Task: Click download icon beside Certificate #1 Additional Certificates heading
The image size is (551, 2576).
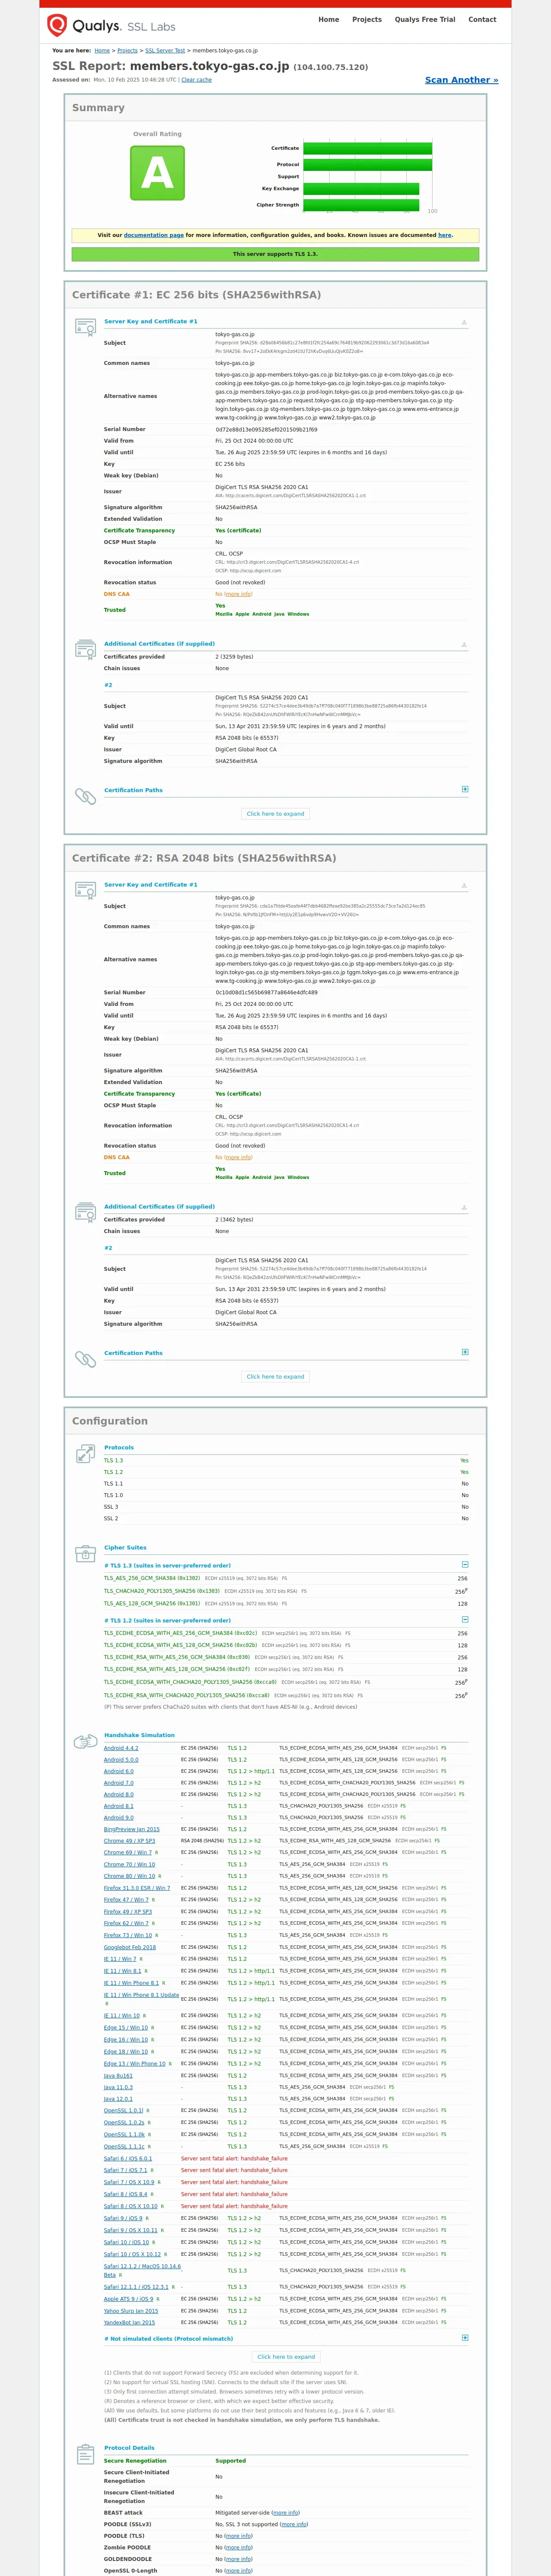Action: point(464,644)
